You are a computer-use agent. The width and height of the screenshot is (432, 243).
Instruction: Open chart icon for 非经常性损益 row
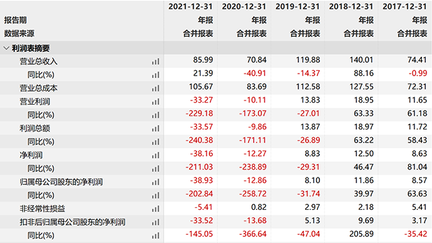tap(156, 209)
